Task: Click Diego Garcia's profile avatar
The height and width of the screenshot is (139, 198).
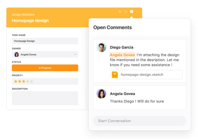Action: coord(101,47)
